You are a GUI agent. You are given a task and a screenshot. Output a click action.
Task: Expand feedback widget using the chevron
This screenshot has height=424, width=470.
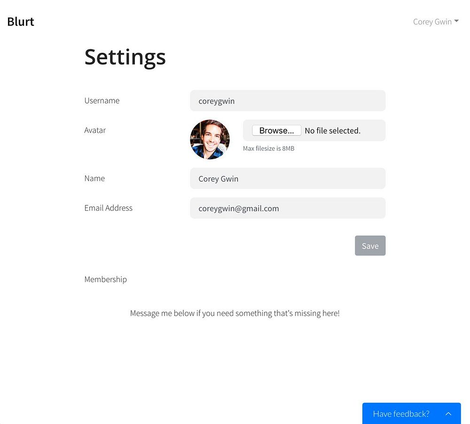click(448, 414)
